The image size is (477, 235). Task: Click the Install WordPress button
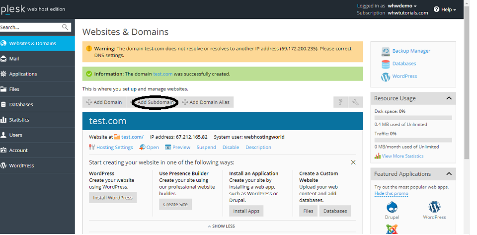(x=113, y=198)
